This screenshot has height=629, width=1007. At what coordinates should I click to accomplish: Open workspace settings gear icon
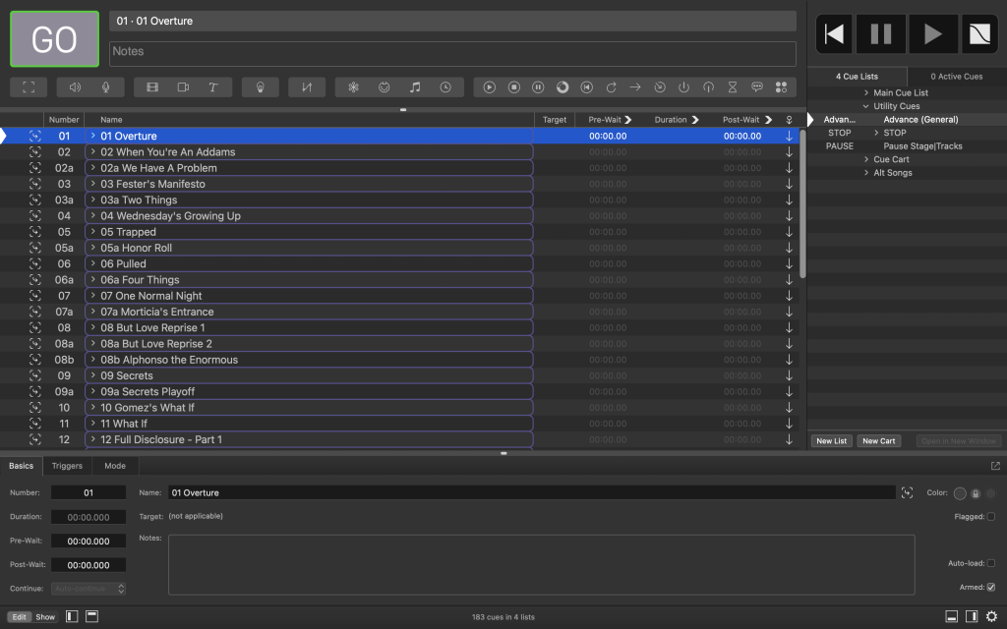(x=991, y=616)
